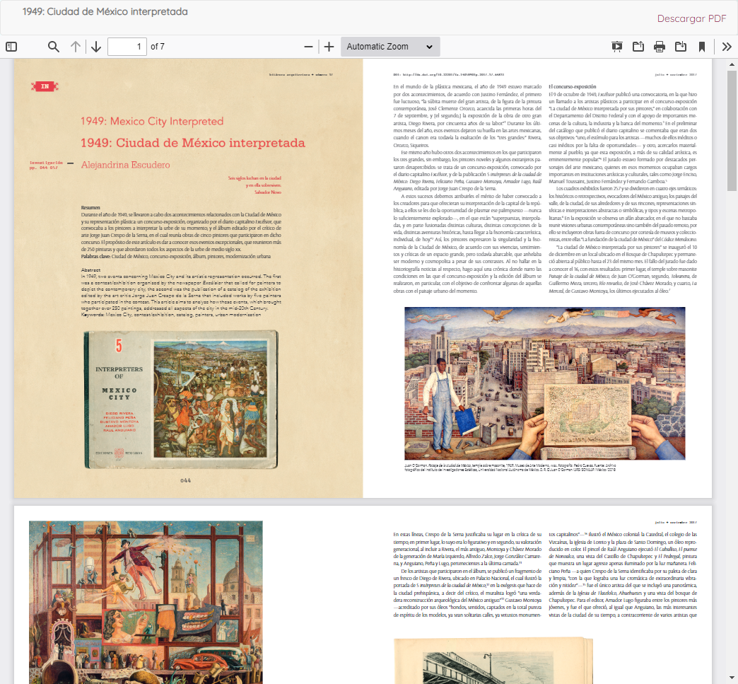Click title '1949: Ciudad de México interpretada' in document

click(192, 143)
